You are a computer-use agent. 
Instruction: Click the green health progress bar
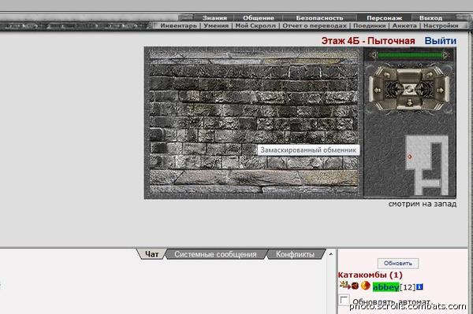410,55
